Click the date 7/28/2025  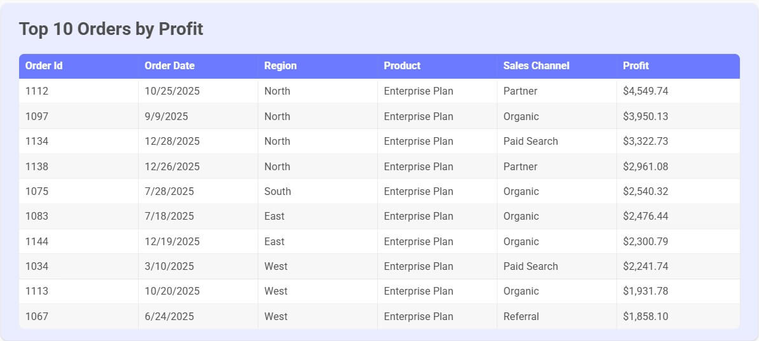point(169,191)
